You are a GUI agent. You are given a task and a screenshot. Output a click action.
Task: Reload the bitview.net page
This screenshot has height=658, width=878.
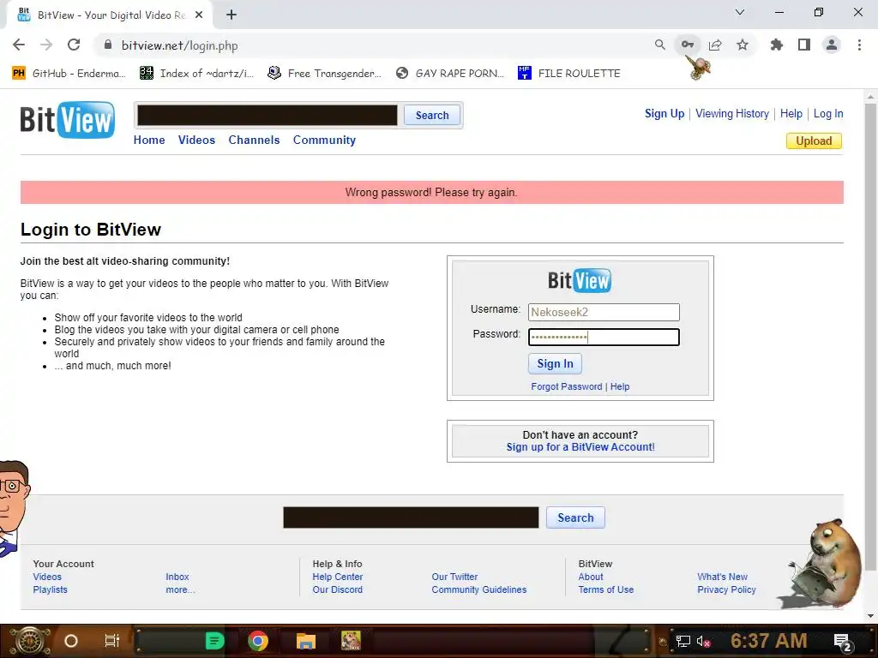point(74,45)
